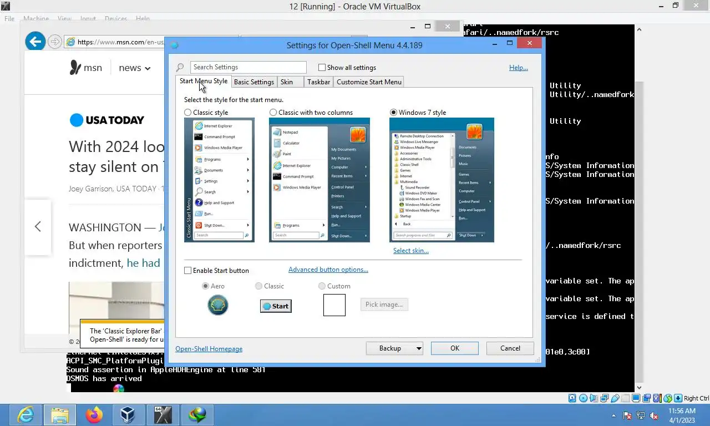Screen dimensions: 710x426
Task: Click VirtualBox network status indicator
Action: coord(604,398)
